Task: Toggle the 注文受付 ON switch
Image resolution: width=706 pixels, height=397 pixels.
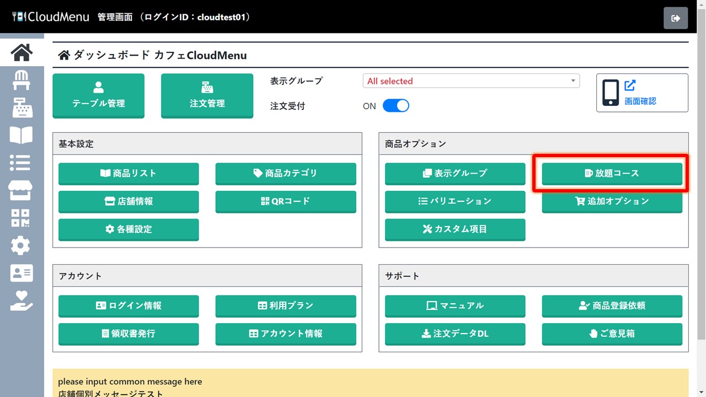Action: [395, 106]
